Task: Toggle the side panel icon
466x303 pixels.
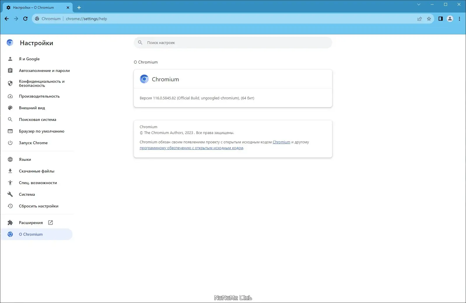Action: point(441,19)
